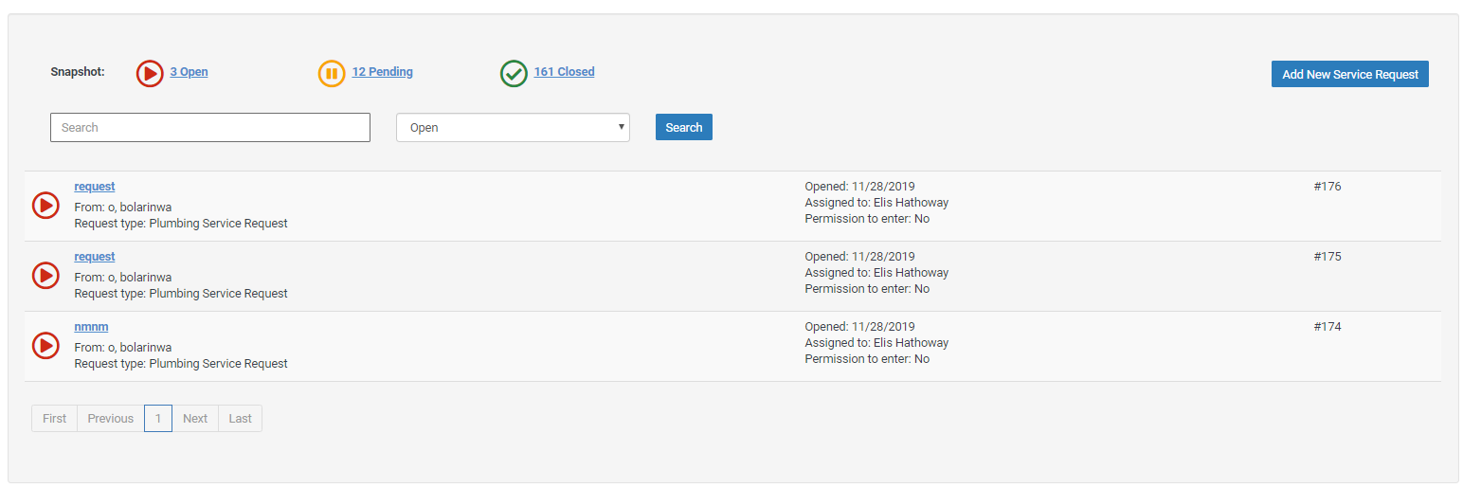Click the red play icon for request nmnm
1463x488 pixels.
pos(45,346)
